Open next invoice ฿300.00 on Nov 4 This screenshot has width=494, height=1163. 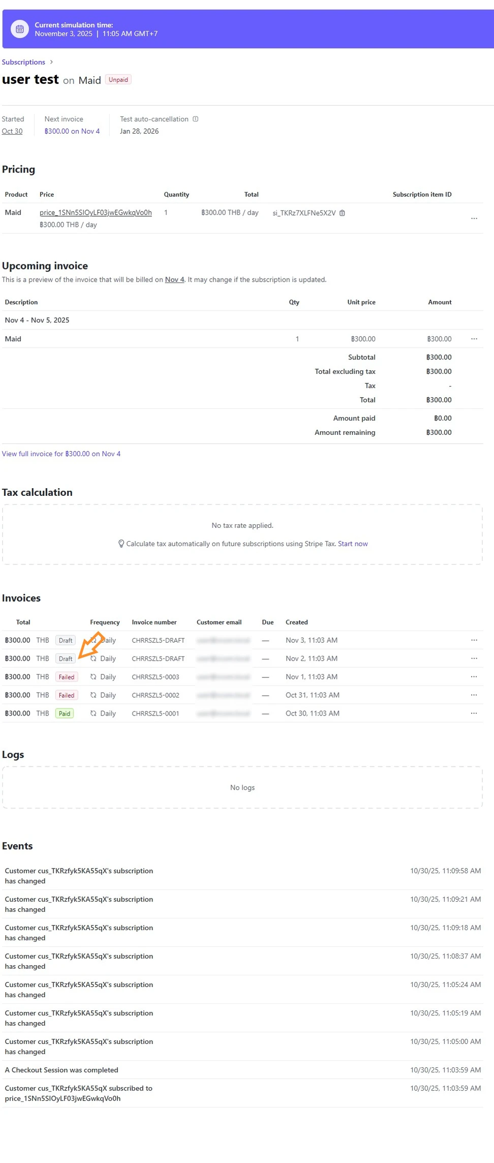[72, 131]
